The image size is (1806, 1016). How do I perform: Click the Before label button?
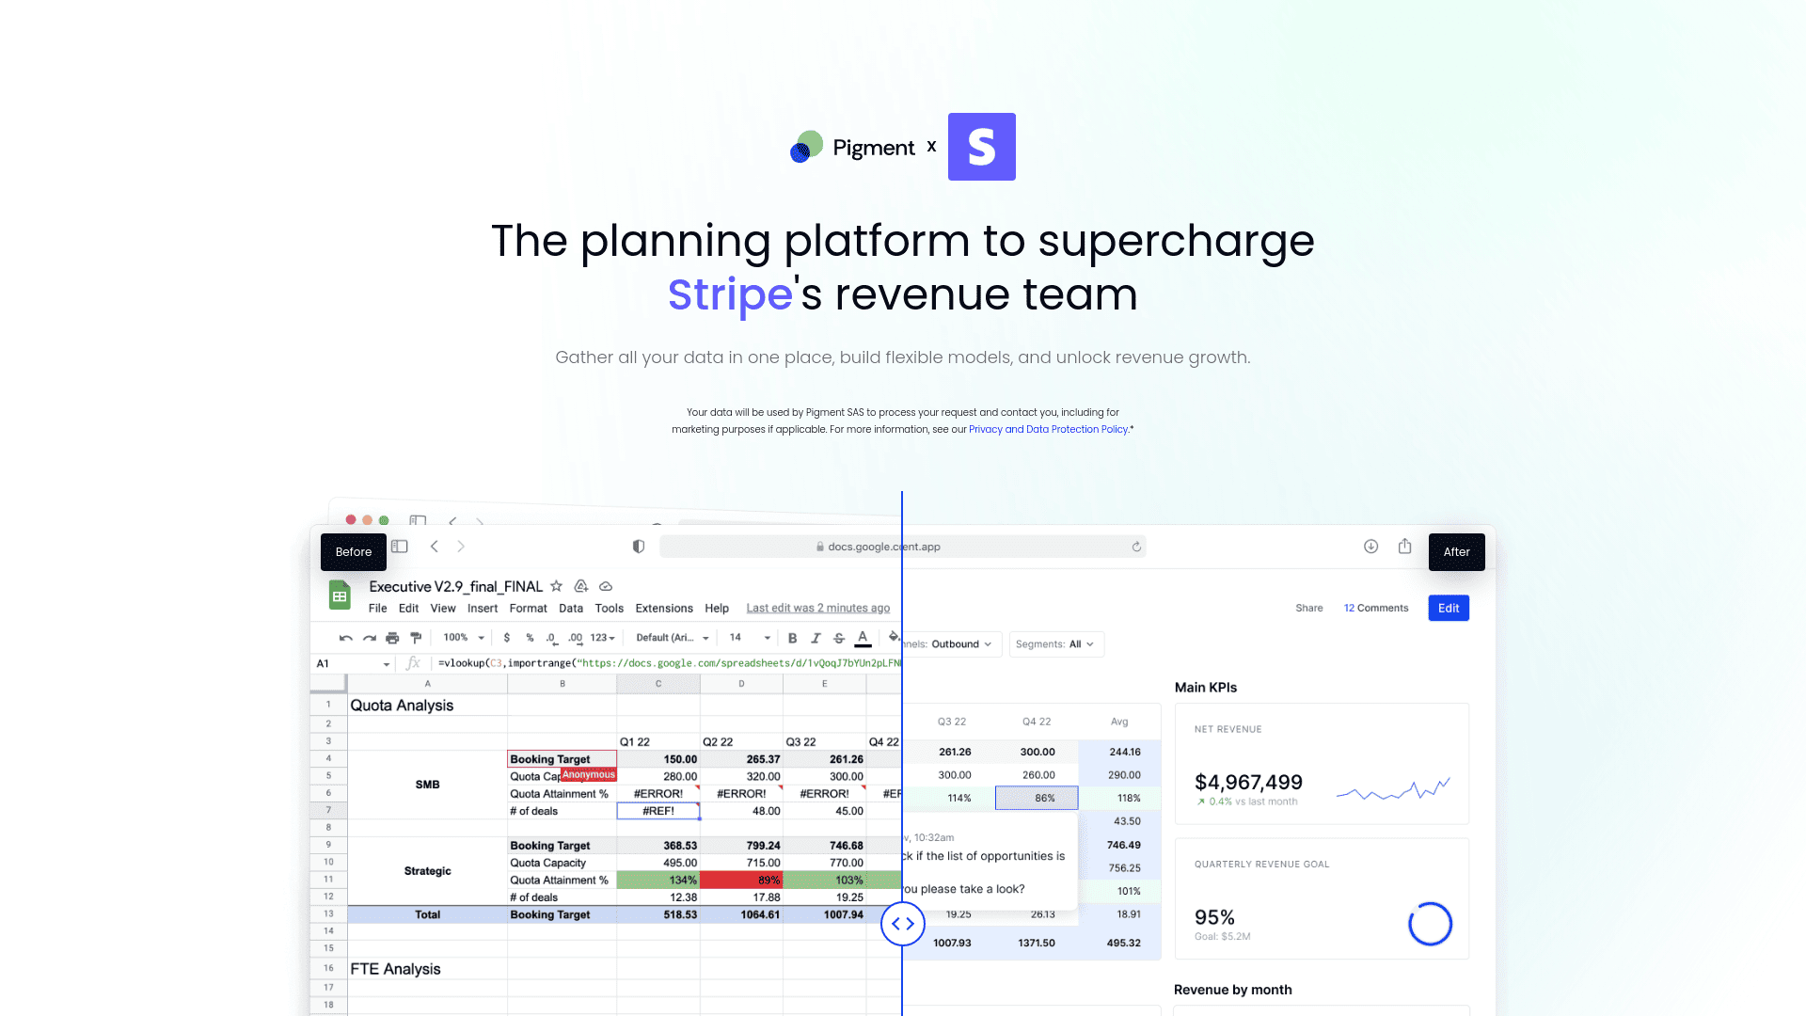354,552
